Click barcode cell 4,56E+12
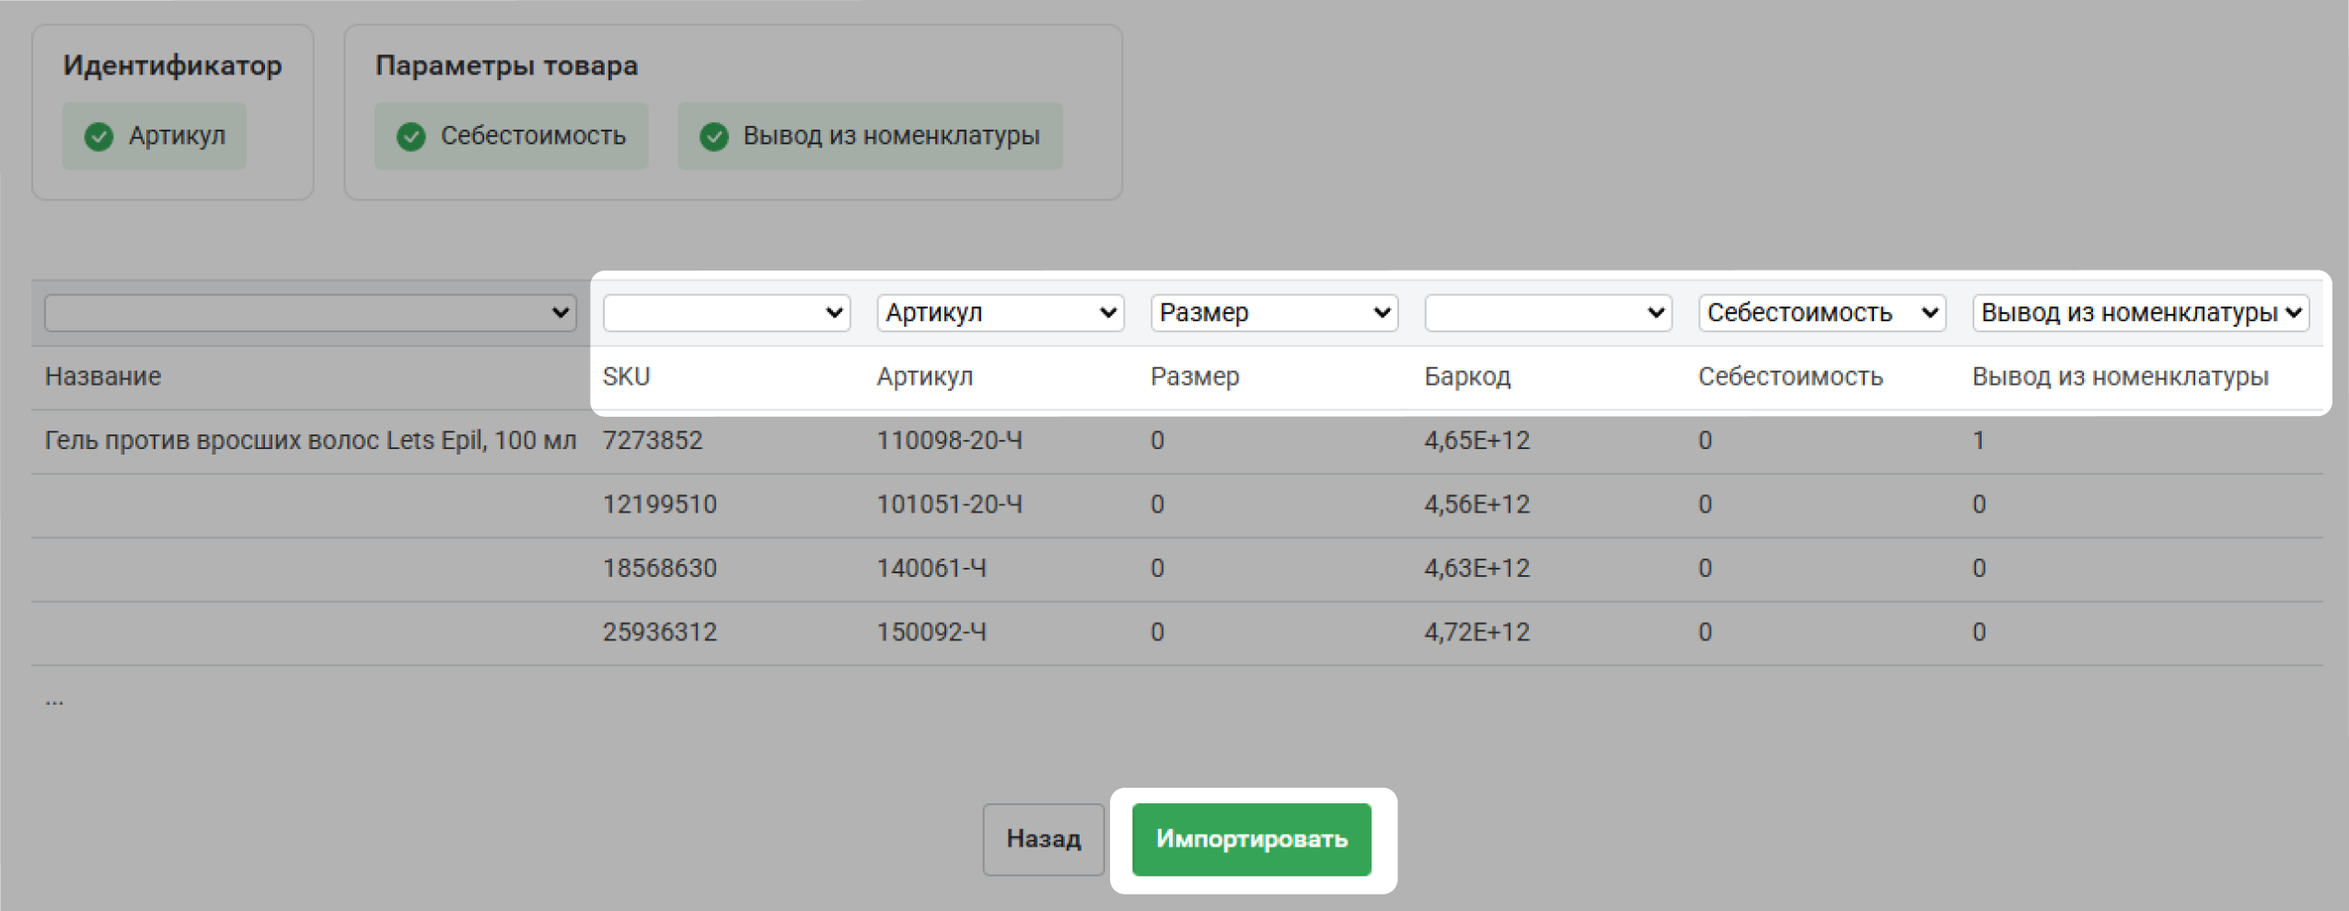 [1476, 504]
